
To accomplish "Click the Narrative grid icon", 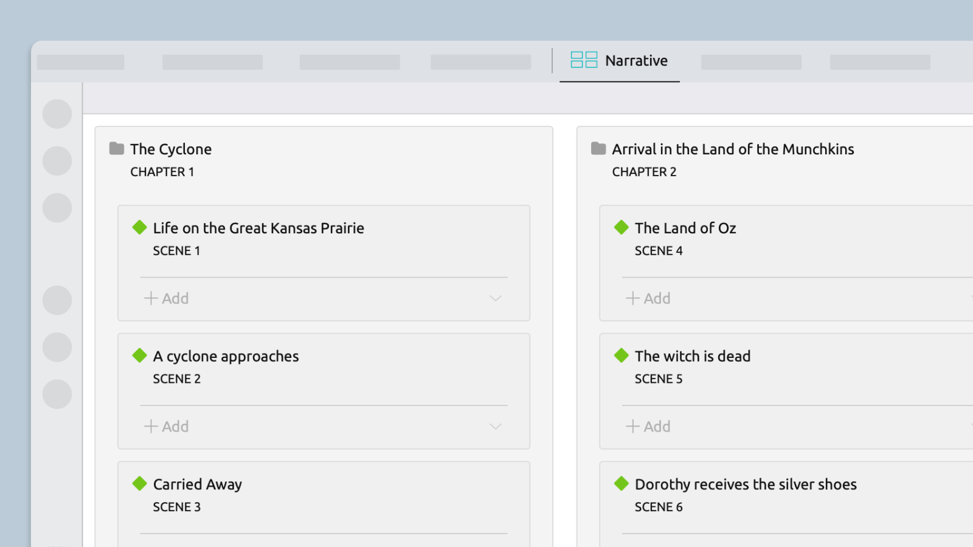I will (x=584, y=60).
